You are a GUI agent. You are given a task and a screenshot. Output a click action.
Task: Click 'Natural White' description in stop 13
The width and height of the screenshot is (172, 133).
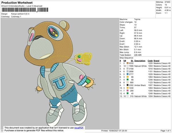pyautogui.click(x=140, y=96)
